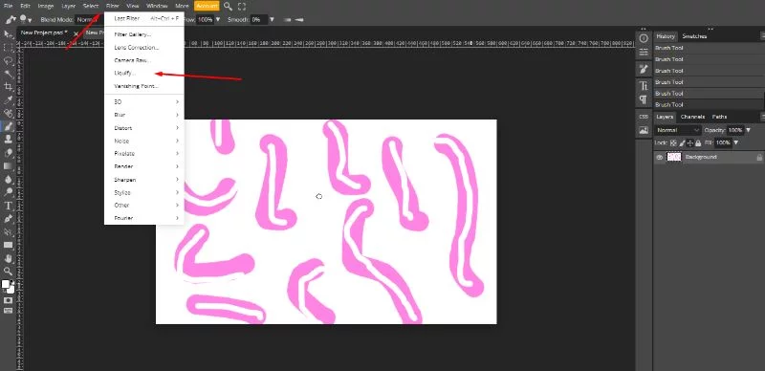Select the Spot Healing Brush tool
765x371 pixels.
(9, 113)
